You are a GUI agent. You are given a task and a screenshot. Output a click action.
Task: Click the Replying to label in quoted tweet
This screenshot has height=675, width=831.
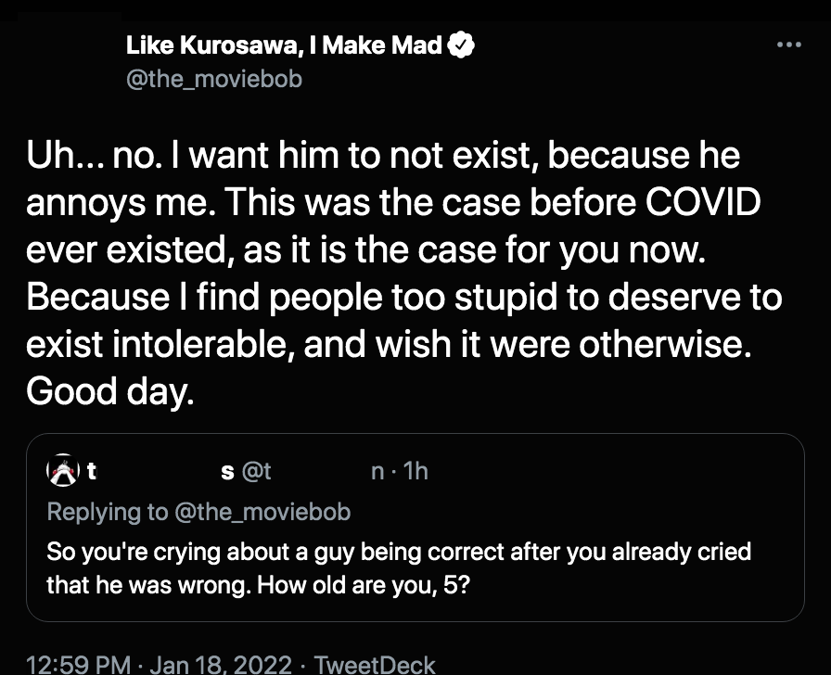[108, 512]
